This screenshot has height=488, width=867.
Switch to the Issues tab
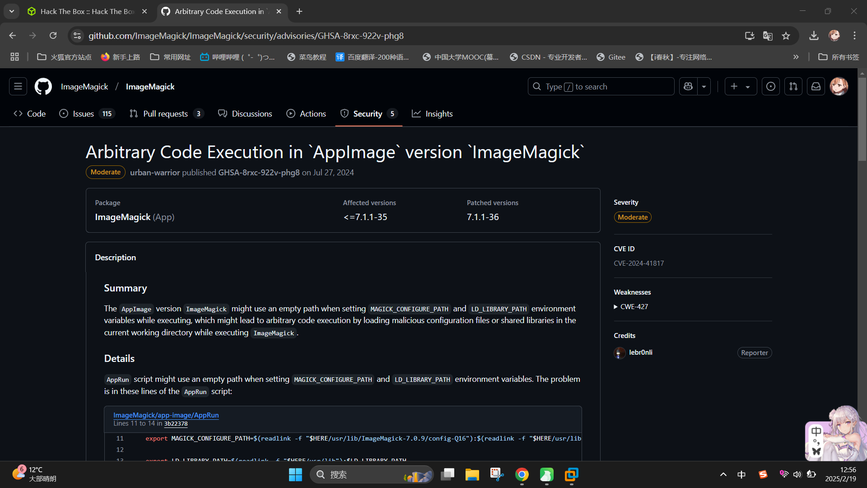tap(87, 114)
